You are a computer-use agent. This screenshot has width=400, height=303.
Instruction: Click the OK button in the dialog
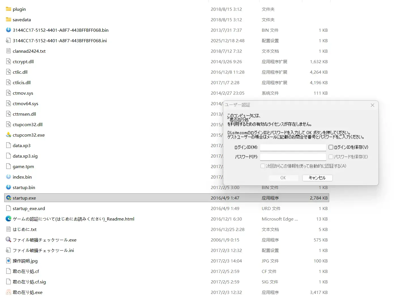pos(283,178)
